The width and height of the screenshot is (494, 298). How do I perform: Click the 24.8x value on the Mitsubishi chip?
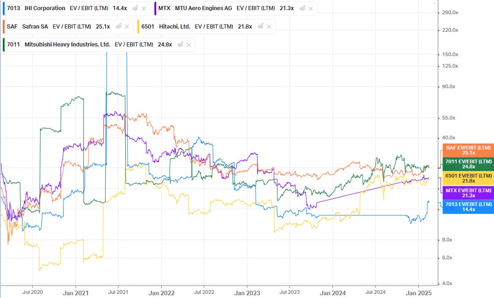[165, 45]
